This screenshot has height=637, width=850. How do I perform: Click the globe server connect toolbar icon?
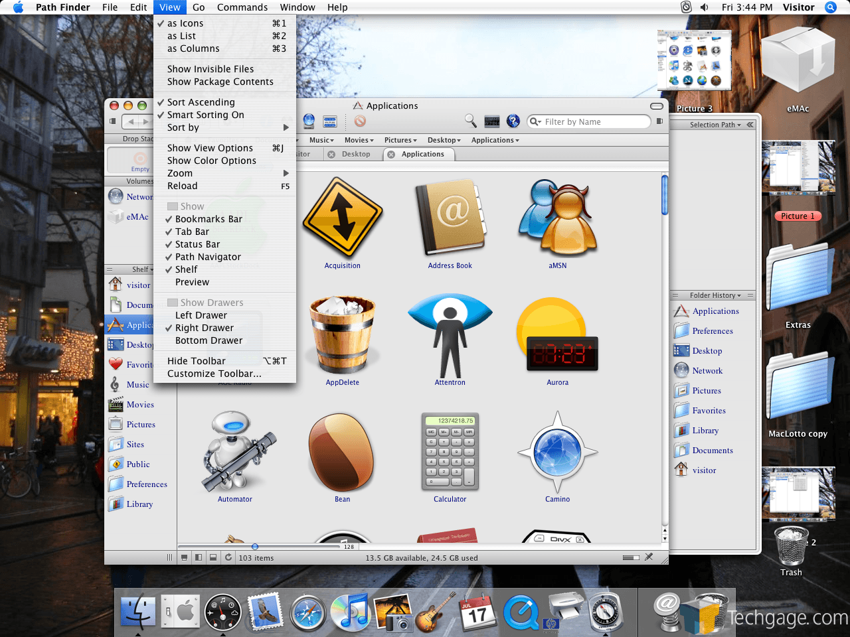[309, 121]
